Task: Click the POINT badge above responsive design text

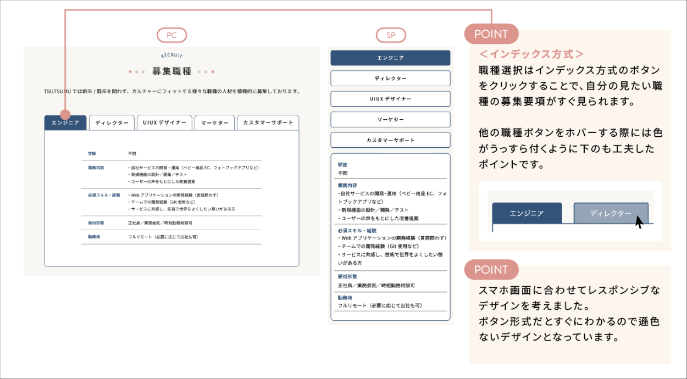Action: click(491, 270)
